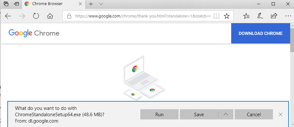Click the Save button
The image size is (294, 127).
[199, 115]
